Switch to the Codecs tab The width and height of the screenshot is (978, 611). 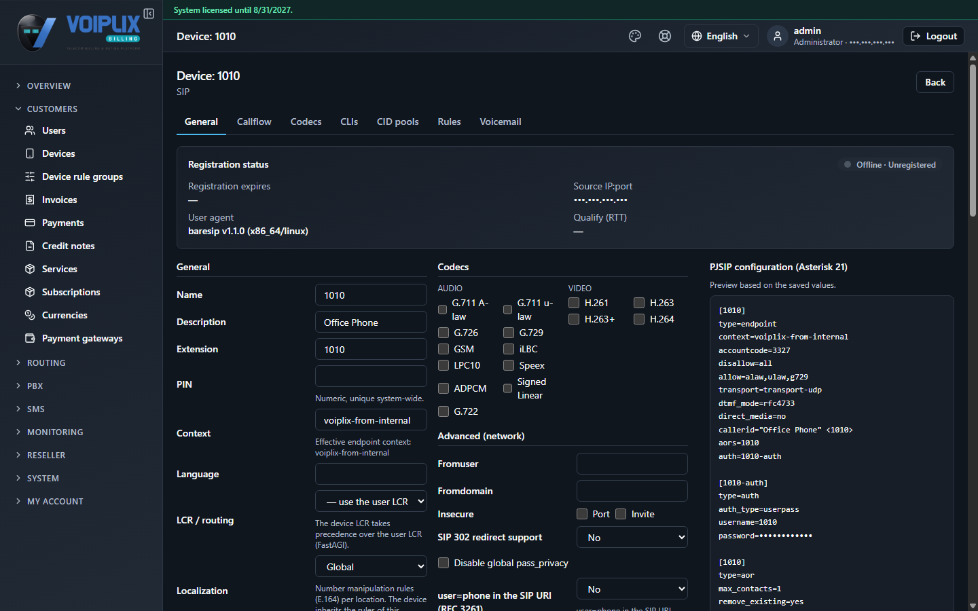306,122
